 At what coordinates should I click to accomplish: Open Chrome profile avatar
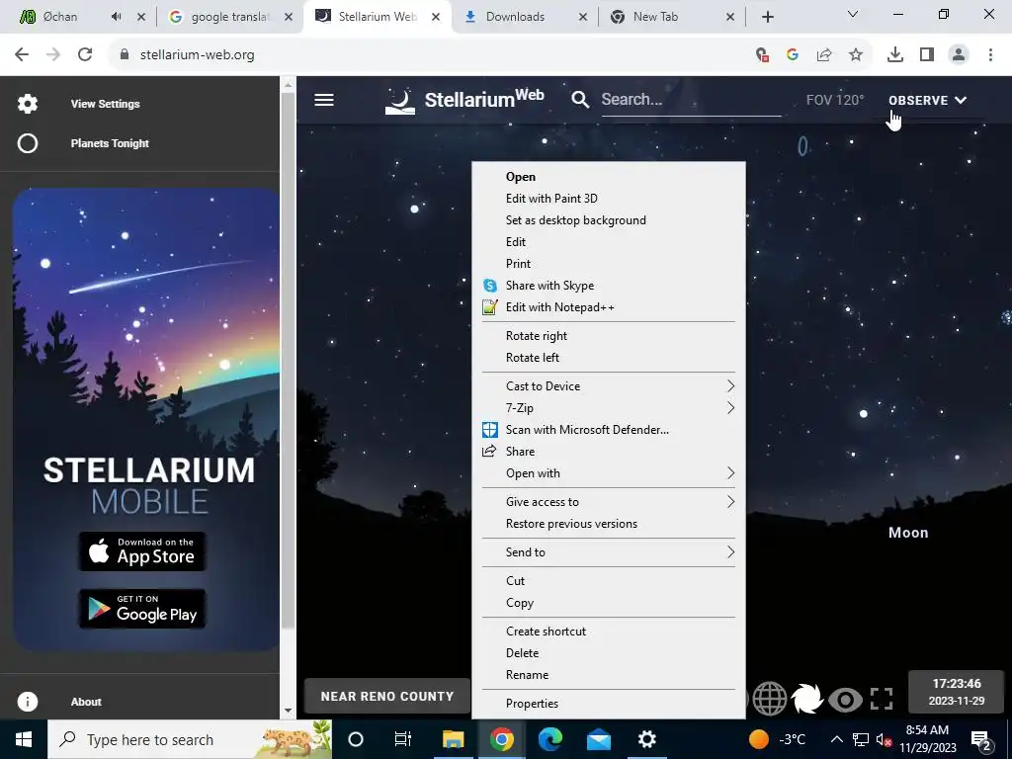click(x=959, y=55)
